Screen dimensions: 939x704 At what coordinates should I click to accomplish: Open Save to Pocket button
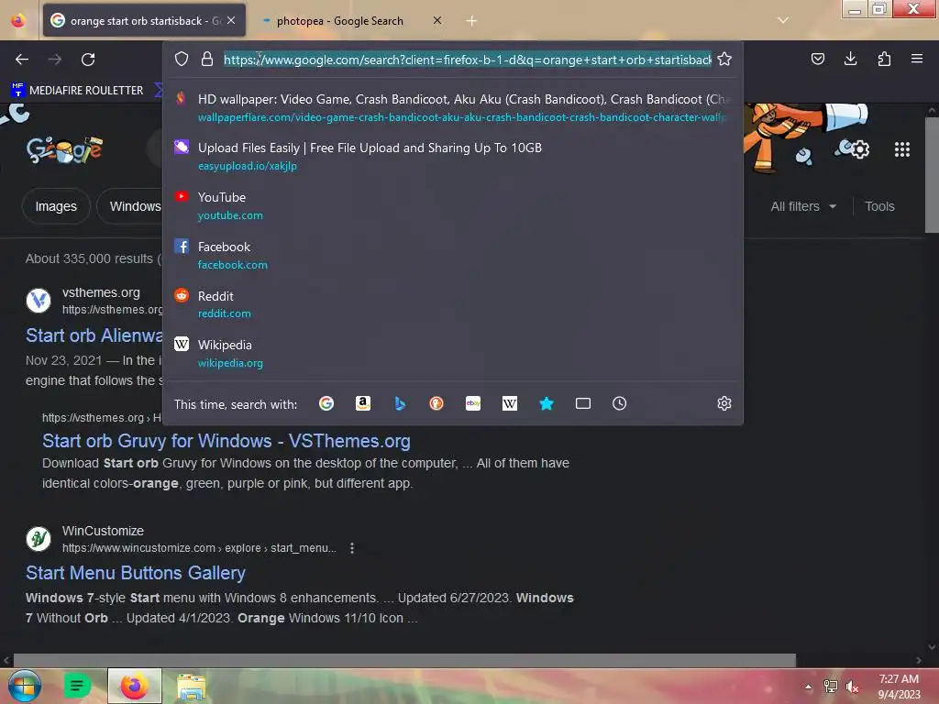(817, 59)
